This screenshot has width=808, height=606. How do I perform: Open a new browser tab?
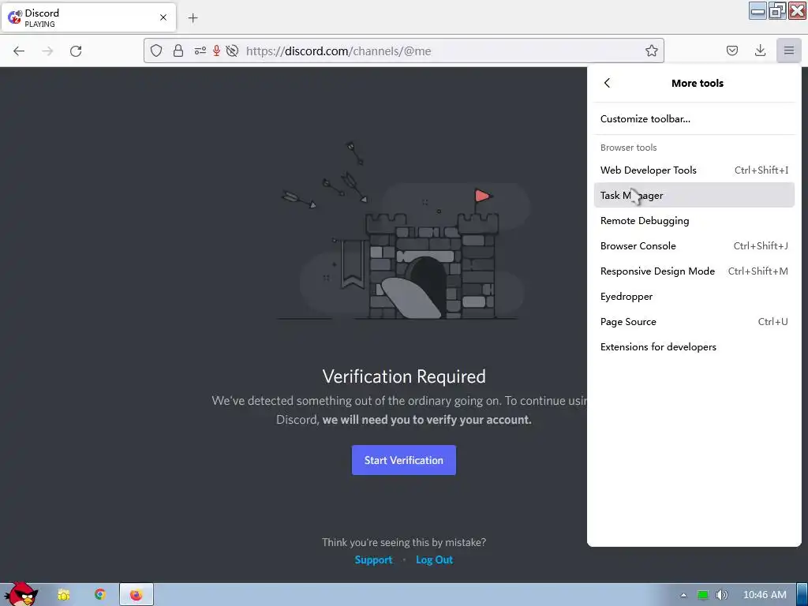coord(193,18)
